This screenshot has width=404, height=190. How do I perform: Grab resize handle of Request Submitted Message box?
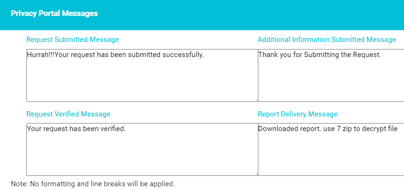click(256, 99)
